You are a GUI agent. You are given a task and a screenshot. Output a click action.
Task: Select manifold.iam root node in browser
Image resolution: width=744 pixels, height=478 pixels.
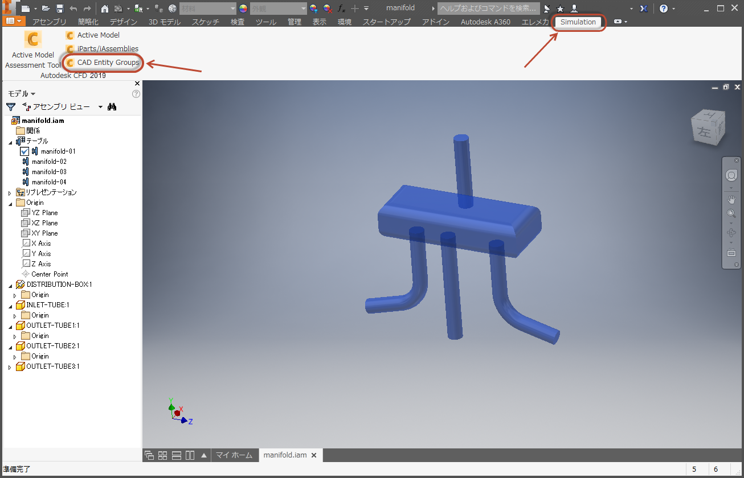click(38, 121)
